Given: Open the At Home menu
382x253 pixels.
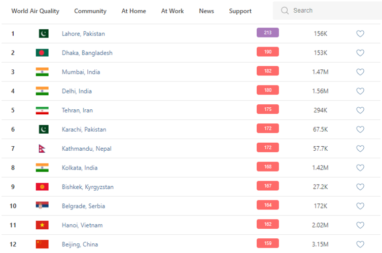Looking at the screenshot, I should 133,11.
